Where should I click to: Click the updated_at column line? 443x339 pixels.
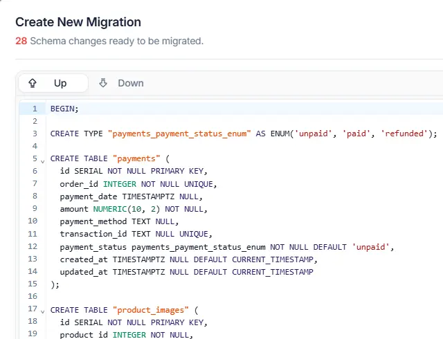click(186, 272)
